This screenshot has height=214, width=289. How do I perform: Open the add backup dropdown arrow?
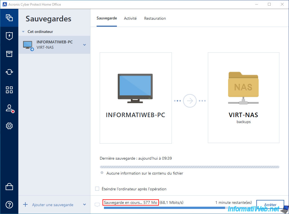click(x=85, y=205)
